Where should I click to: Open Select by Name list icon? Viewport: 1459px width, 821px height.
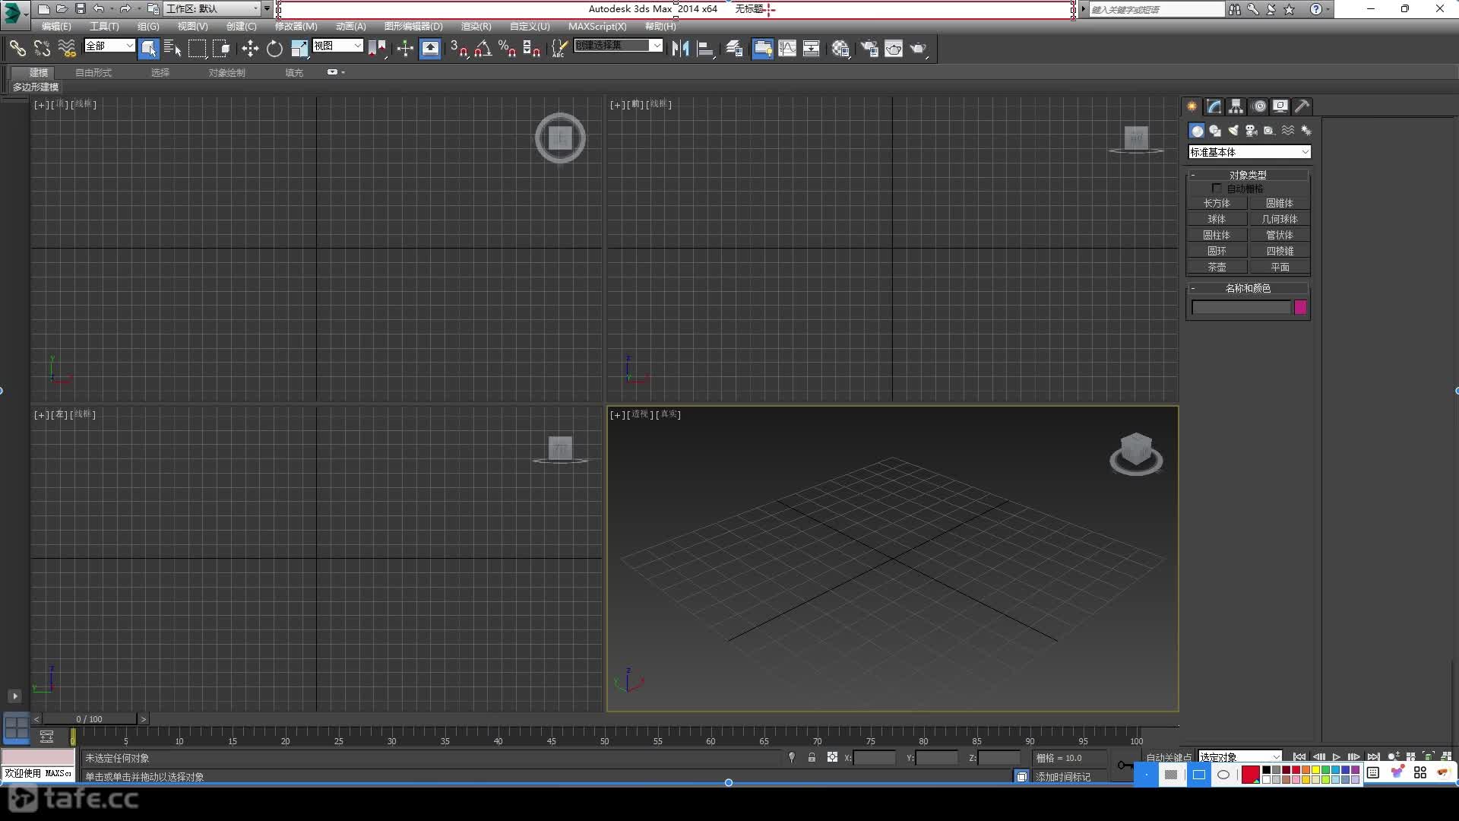pyautogui.click(x=172, y=49)
